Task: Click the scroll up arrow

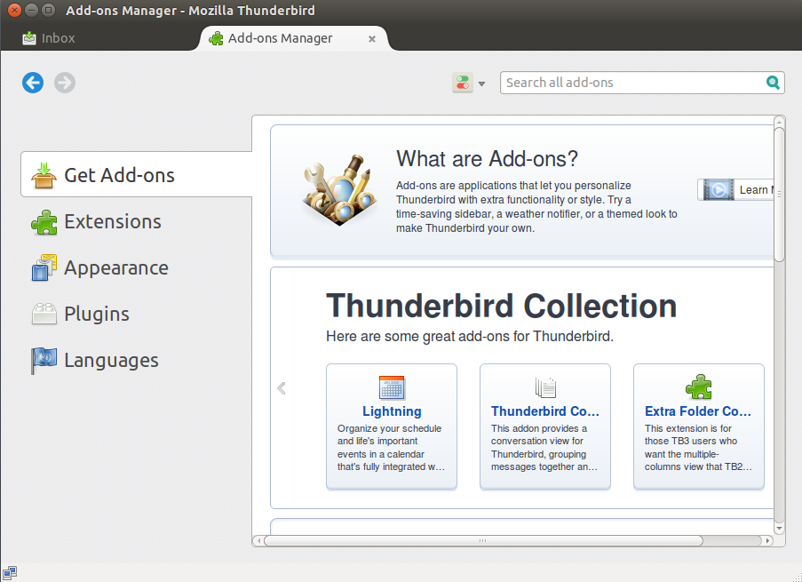Action: (779, 122)
